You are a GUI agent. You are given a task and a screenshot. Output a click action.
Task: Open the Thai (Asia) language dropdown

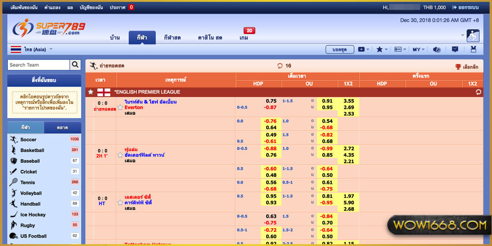click(x=32, y=49)
